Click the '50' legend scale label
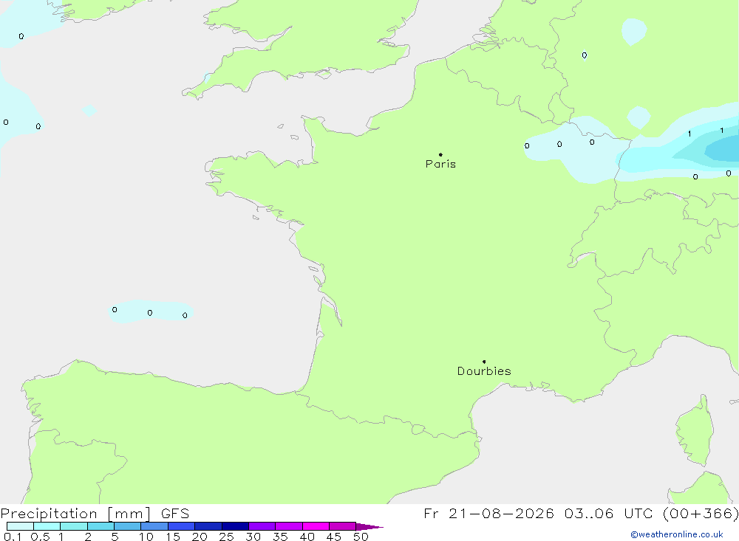This screenshot has width=739, height=541. pos(361,537)
